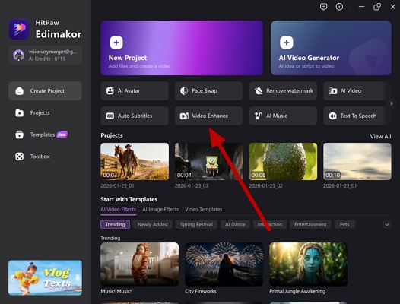Open the feedback message icon in title bar
The height and width of the screenshot is (304, 400).
323,7
